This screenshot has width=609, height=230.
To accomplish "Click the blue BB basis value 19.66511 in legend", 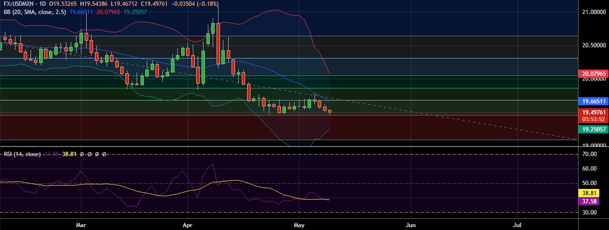I will pyautogui.click(x=82, y=12).
